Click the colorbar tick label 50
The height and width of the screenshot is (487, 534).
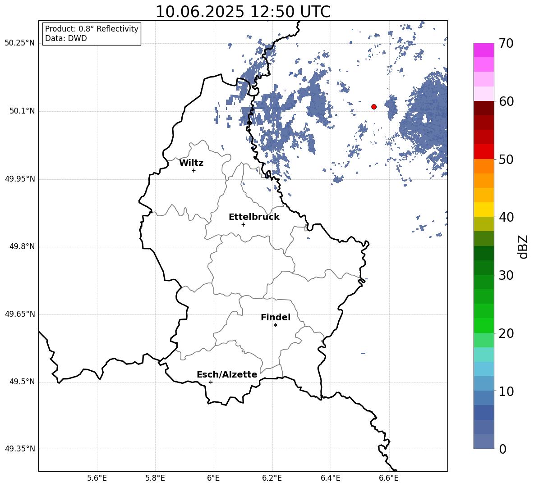coord(506,159)
